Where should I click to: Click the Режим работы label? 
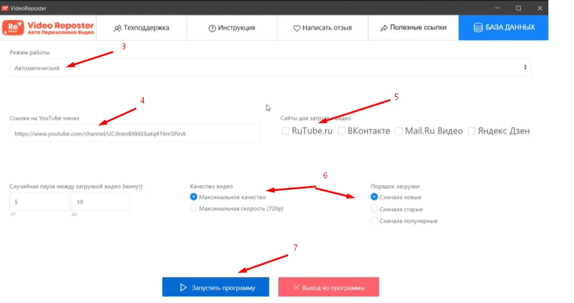[29, 52]
